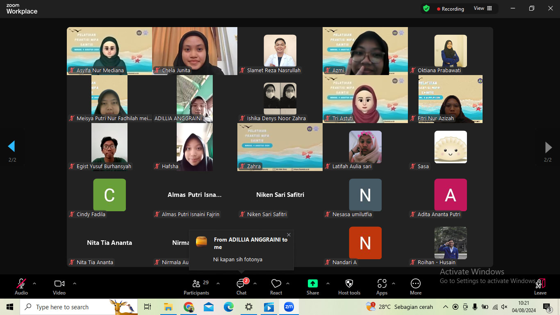Open the Windows notification center
The height and width of the screenshot is (315, 560).
pyautogui.click(x=547, y=307)
